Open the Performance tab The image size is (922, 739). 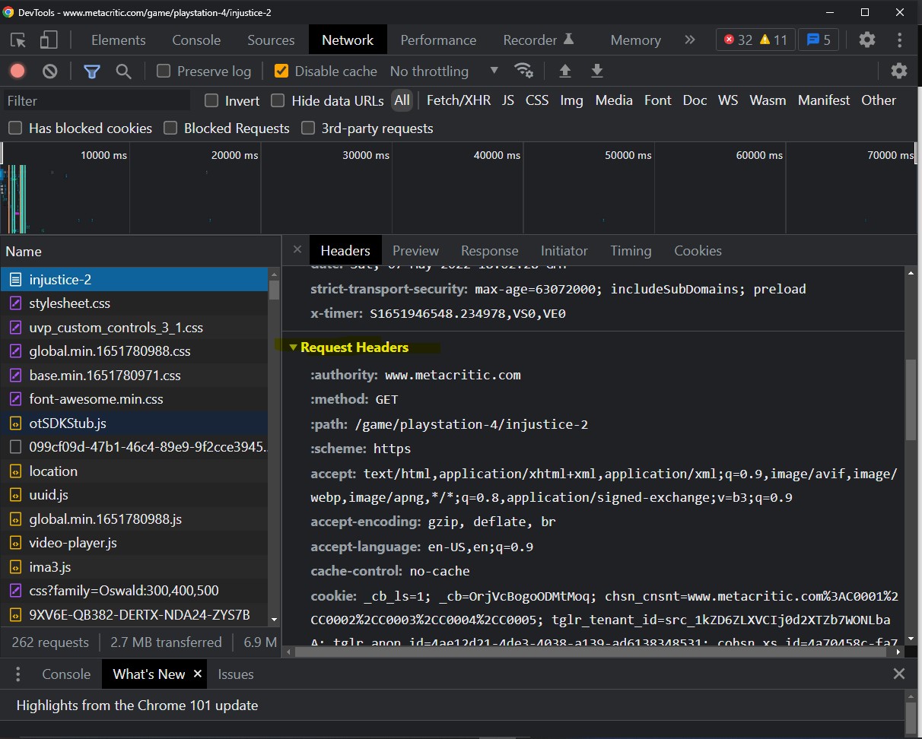438,40
